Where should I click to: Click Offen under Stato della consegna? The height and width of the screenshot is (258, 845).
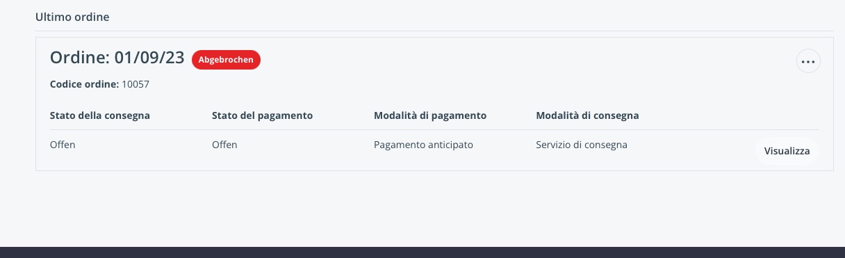[x=63, y=145]
